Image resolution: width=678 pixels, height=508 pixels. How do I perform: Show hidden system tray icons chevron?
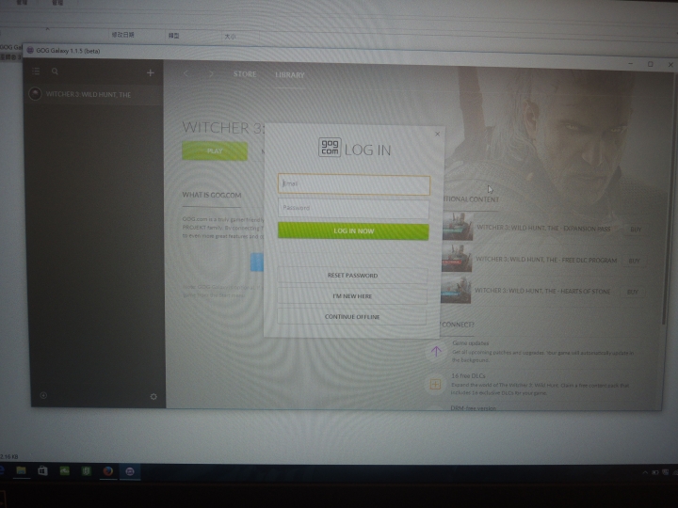point(645,472)
